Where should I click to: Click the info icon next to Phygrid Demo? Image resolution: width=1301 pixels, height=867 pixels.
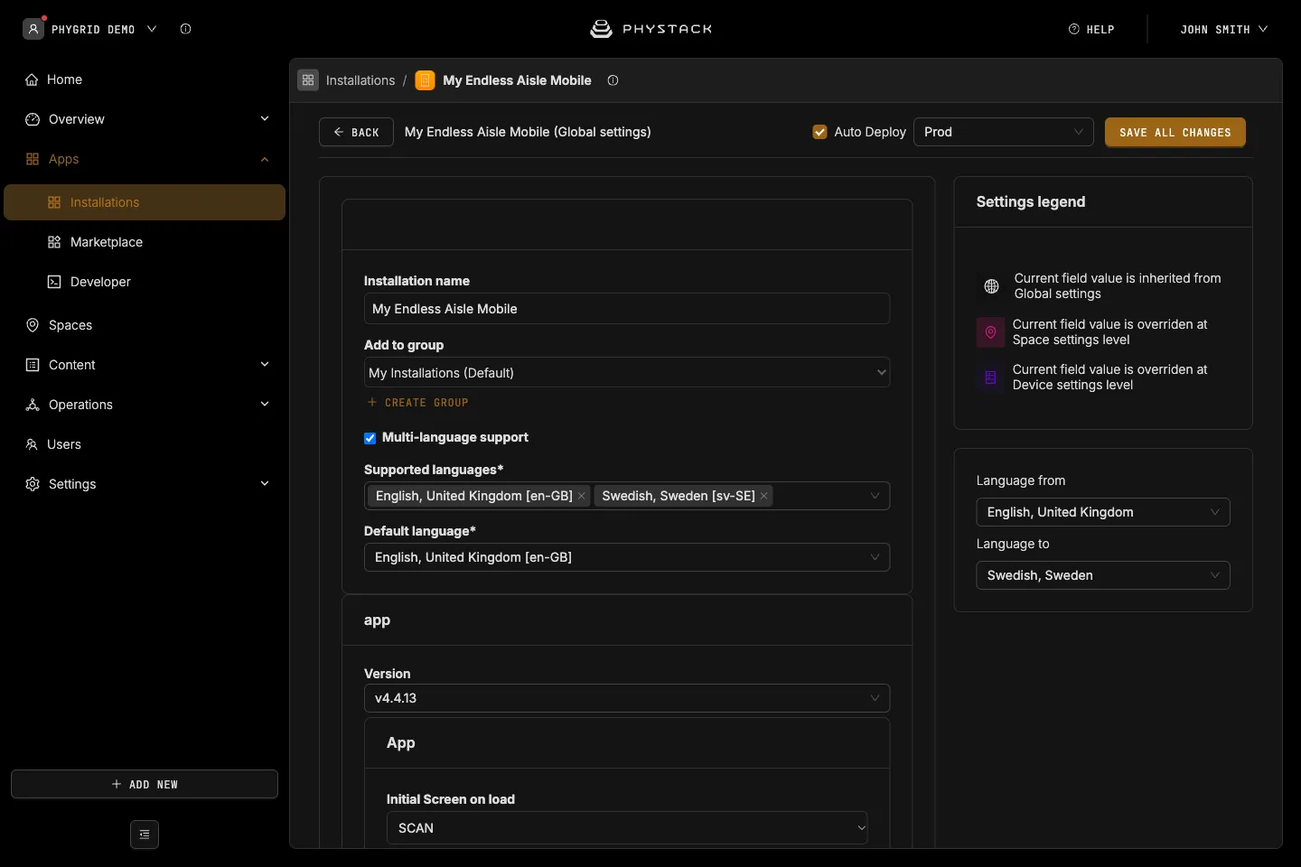(185, 29)
